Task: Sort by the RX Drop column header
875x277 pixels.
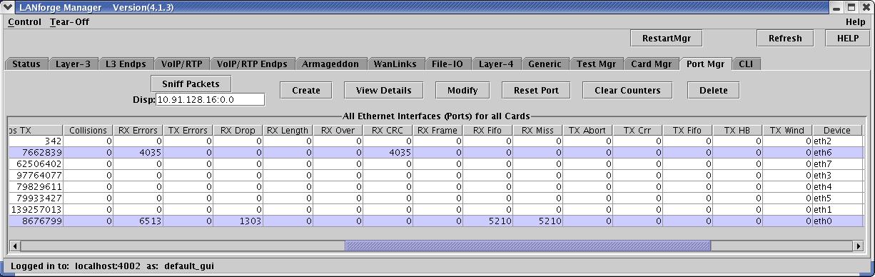Action: coord(238,130)
